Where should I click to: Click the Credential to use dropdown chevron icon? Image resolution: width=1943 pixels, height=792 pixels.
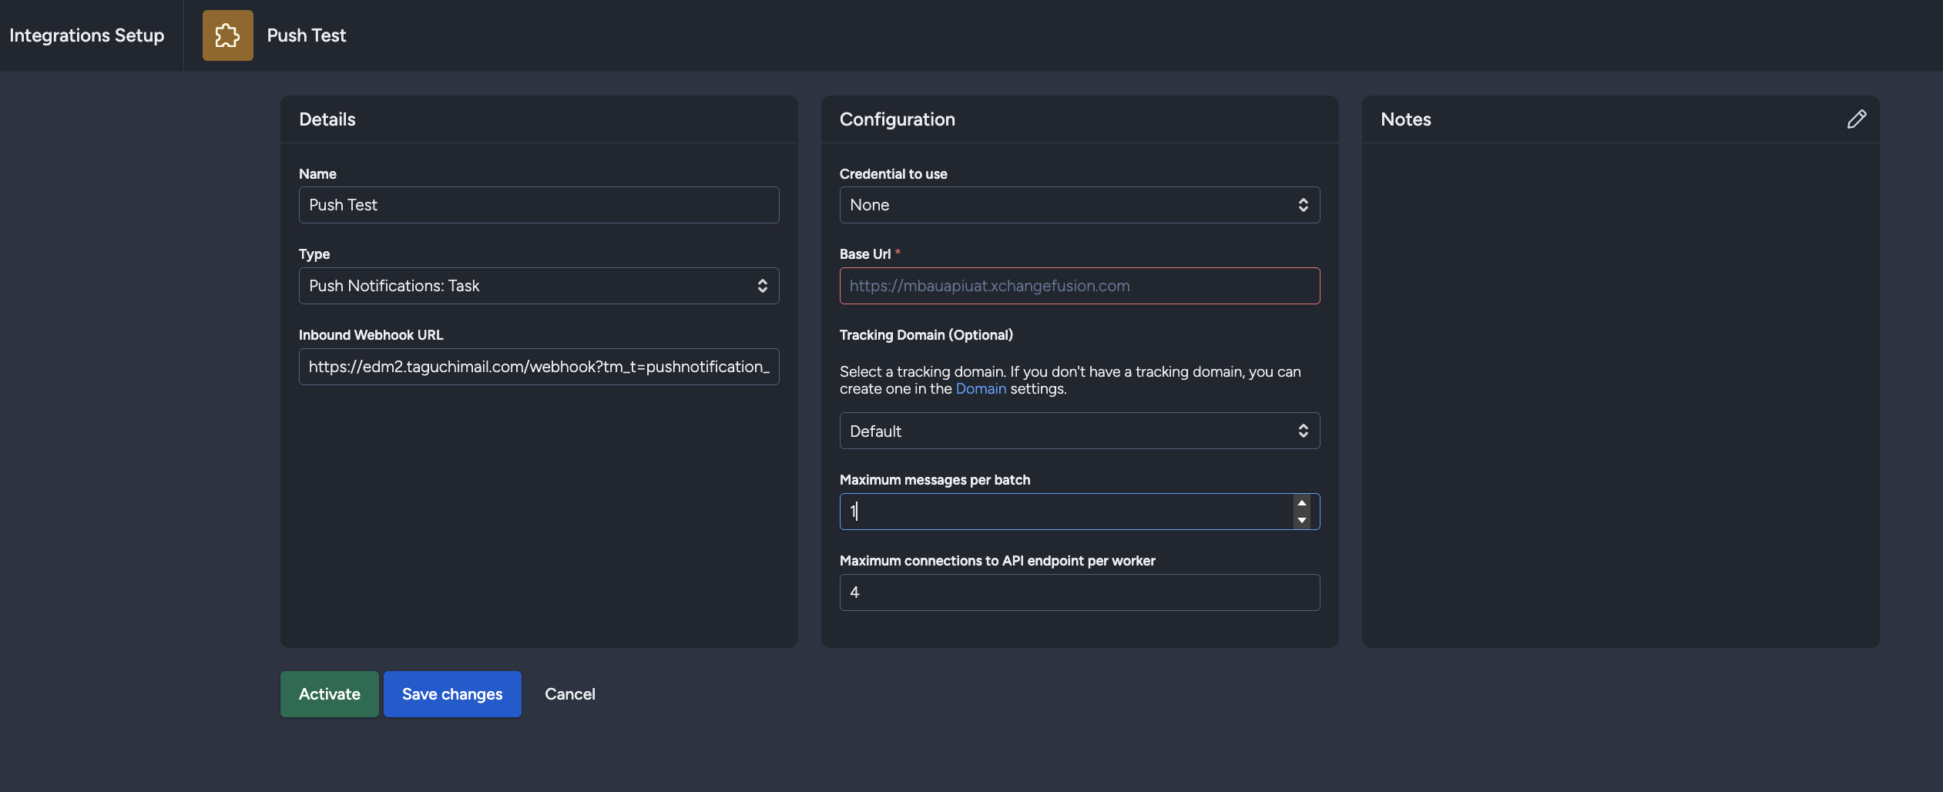coord(1303,205)
